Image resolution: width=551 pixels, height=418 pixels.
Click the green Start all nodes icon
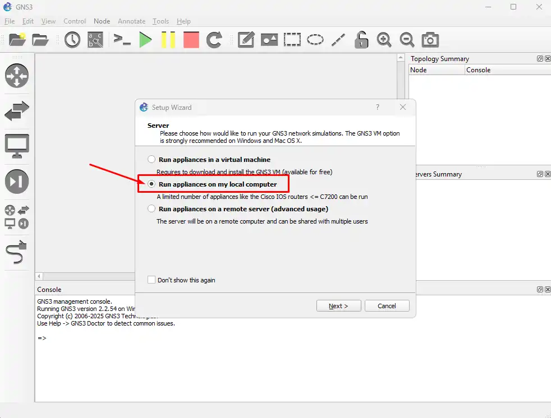click(146, 40)
